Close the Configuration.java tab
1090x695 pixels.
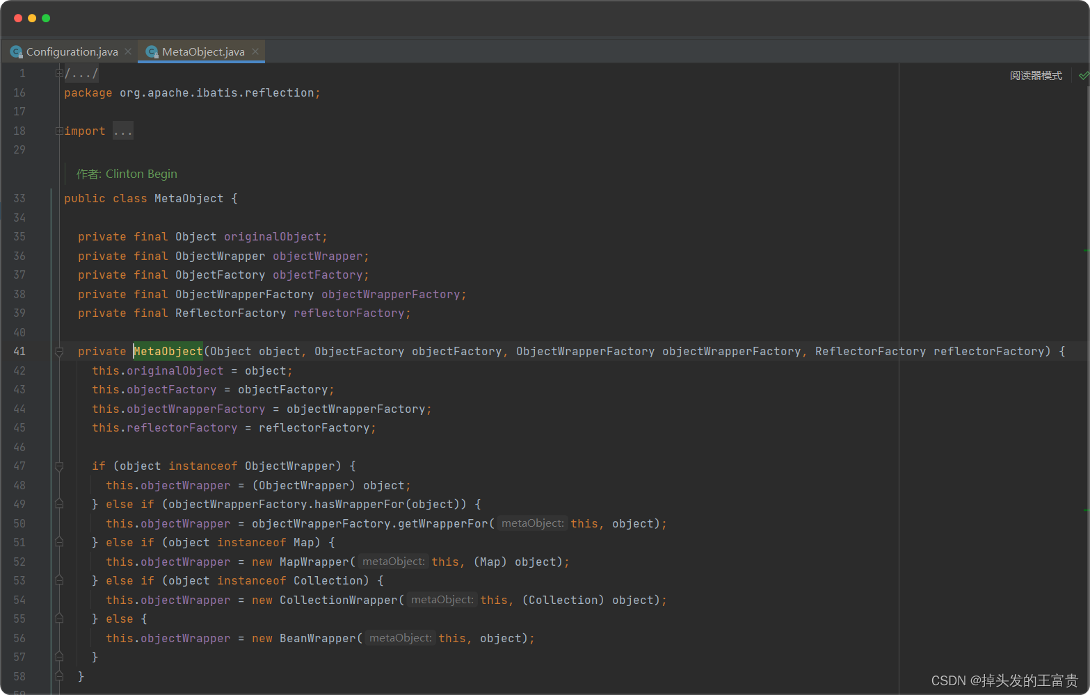pyautogui.click(x=128, y=51)
